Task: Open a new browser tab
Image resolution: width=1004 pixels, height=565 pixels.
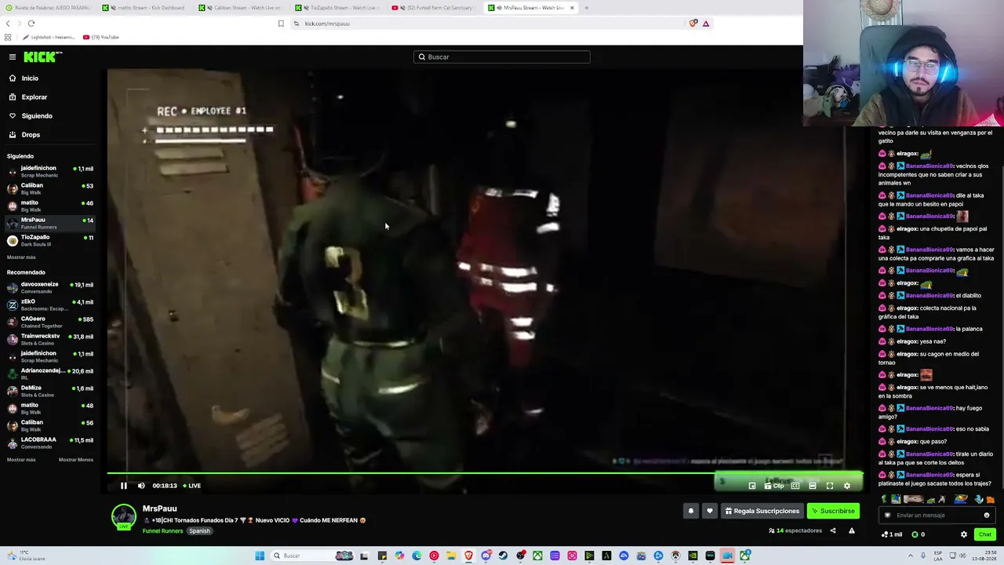Action: click(x=587, y=8)
